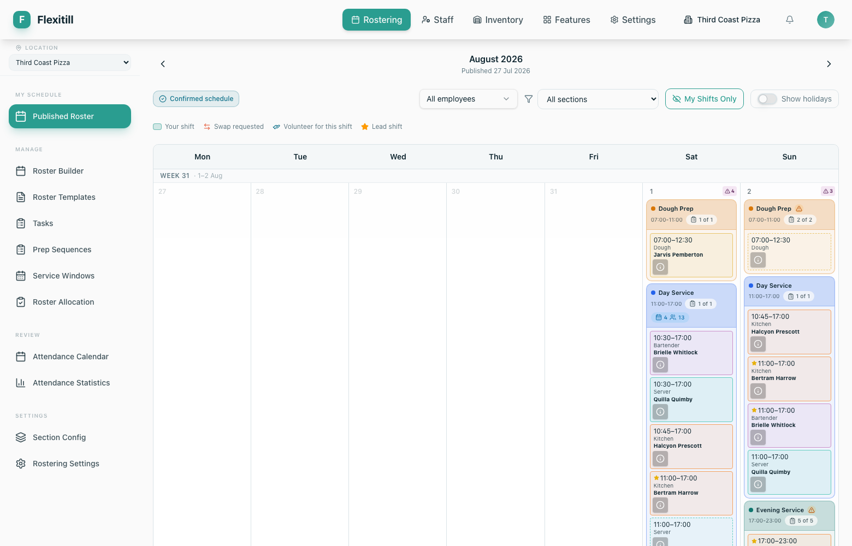Open info for Brielle Whitlock's Sunday bartender shift
The image size is (852, 546).
[x=758, y=437]
